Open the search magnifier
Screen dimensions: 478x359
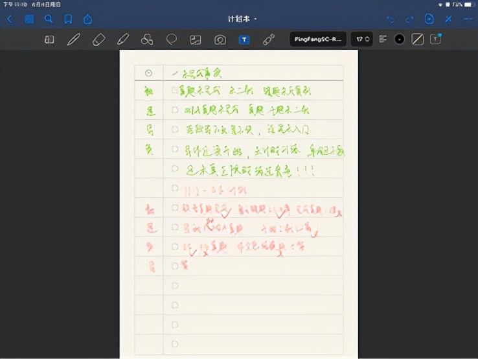[49, 19]
